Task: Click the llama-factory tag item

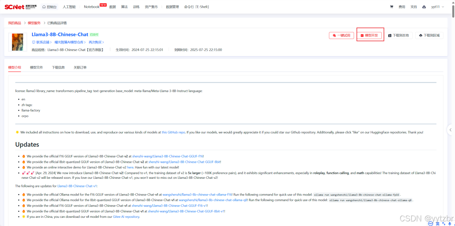Action: click(31, 110)
